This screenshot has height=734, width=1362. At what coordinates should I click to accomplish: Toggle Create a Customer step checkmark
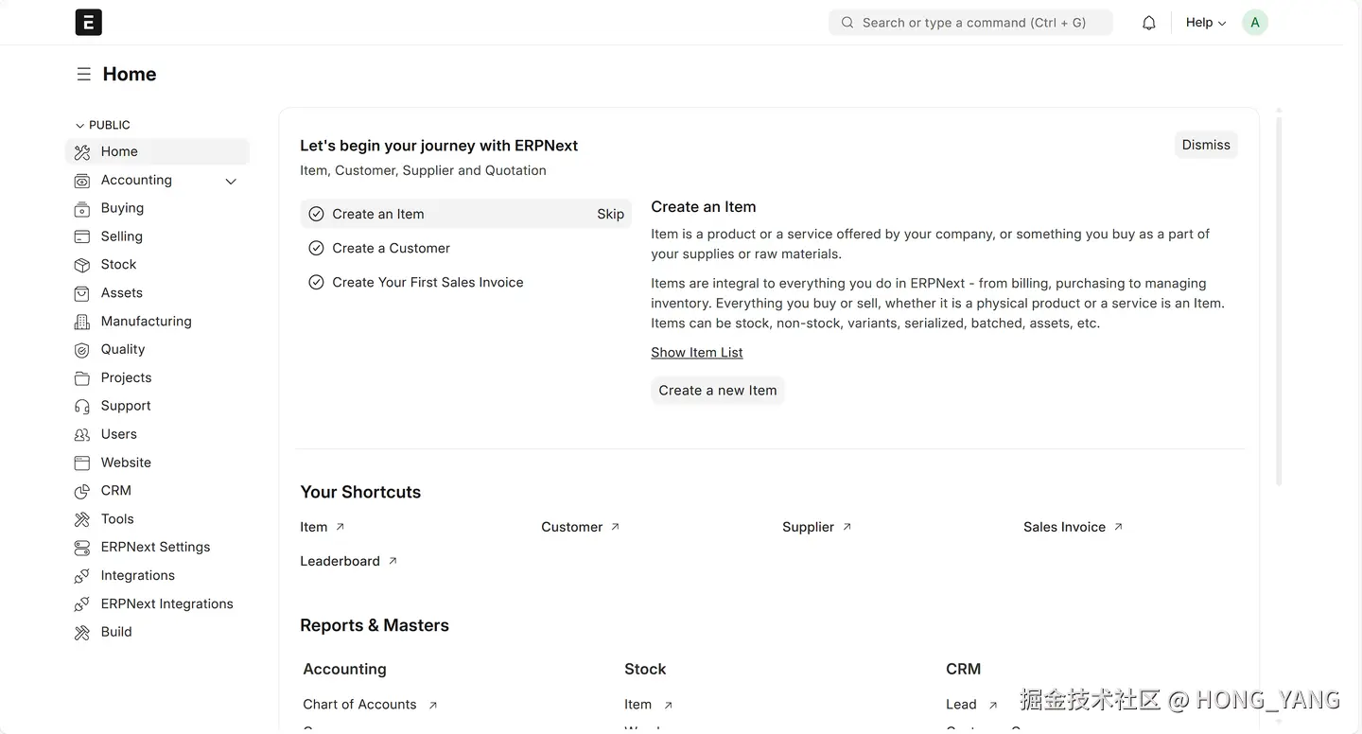click(x=316, y=248)
